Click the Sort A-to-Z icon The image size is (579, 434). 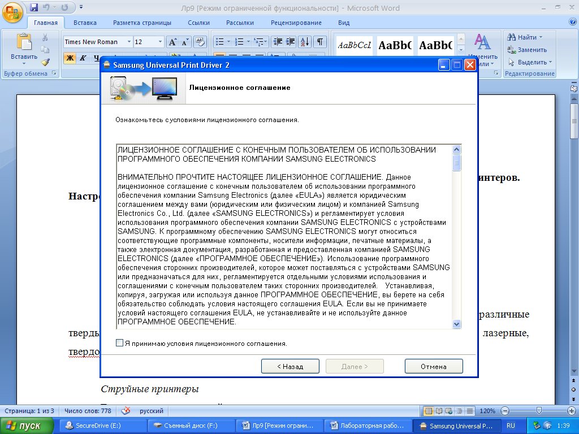(x=305, y=42)
